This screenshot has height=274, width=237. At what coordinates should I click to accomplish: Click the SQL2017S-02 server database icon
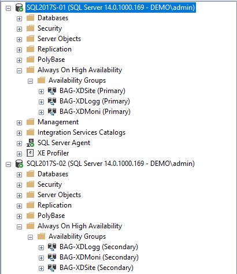pyautogui.click(x=19, y=164)
